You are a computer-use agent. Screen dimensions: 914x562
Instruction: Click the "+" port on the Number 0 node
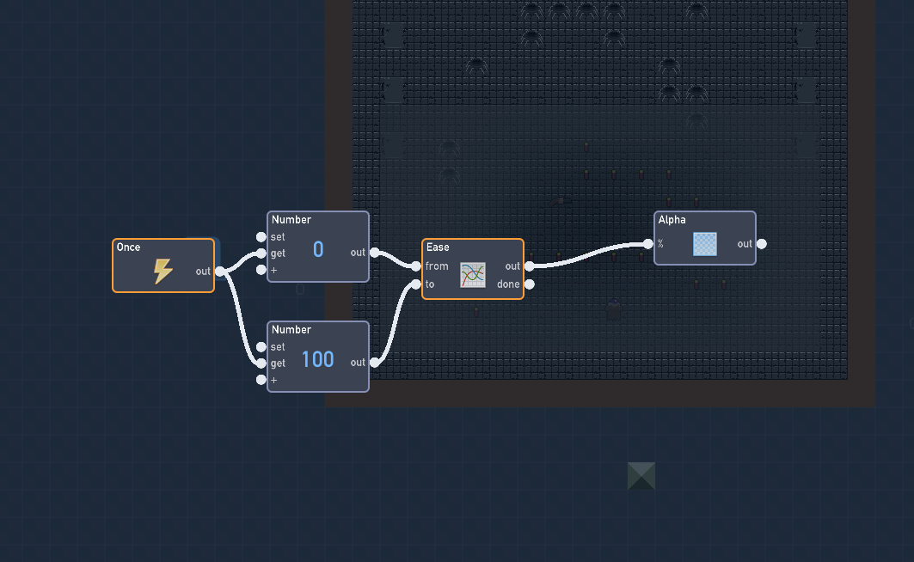(x=261, y=269)
